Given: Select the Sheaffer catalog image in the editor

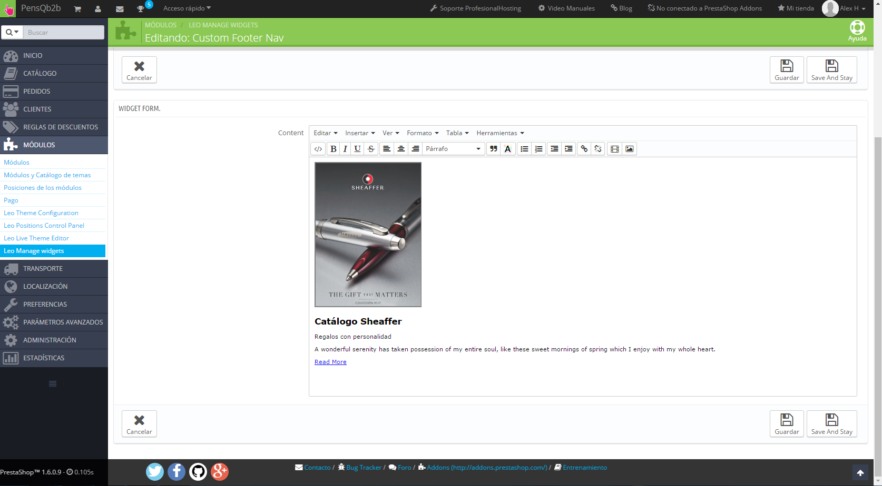Looking at the screenshot, I should 368,235.
